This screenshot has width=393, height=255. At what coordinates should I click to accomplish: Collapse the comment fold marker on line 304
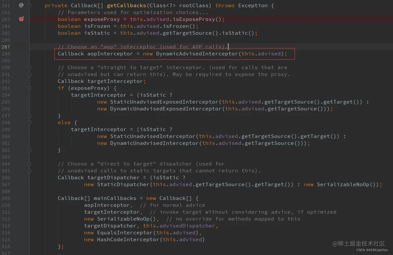(29, 164)
